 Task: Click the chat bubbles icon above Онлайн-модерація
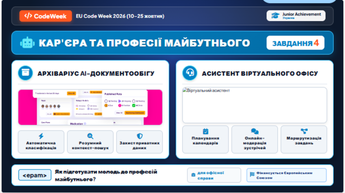[255, 131]
